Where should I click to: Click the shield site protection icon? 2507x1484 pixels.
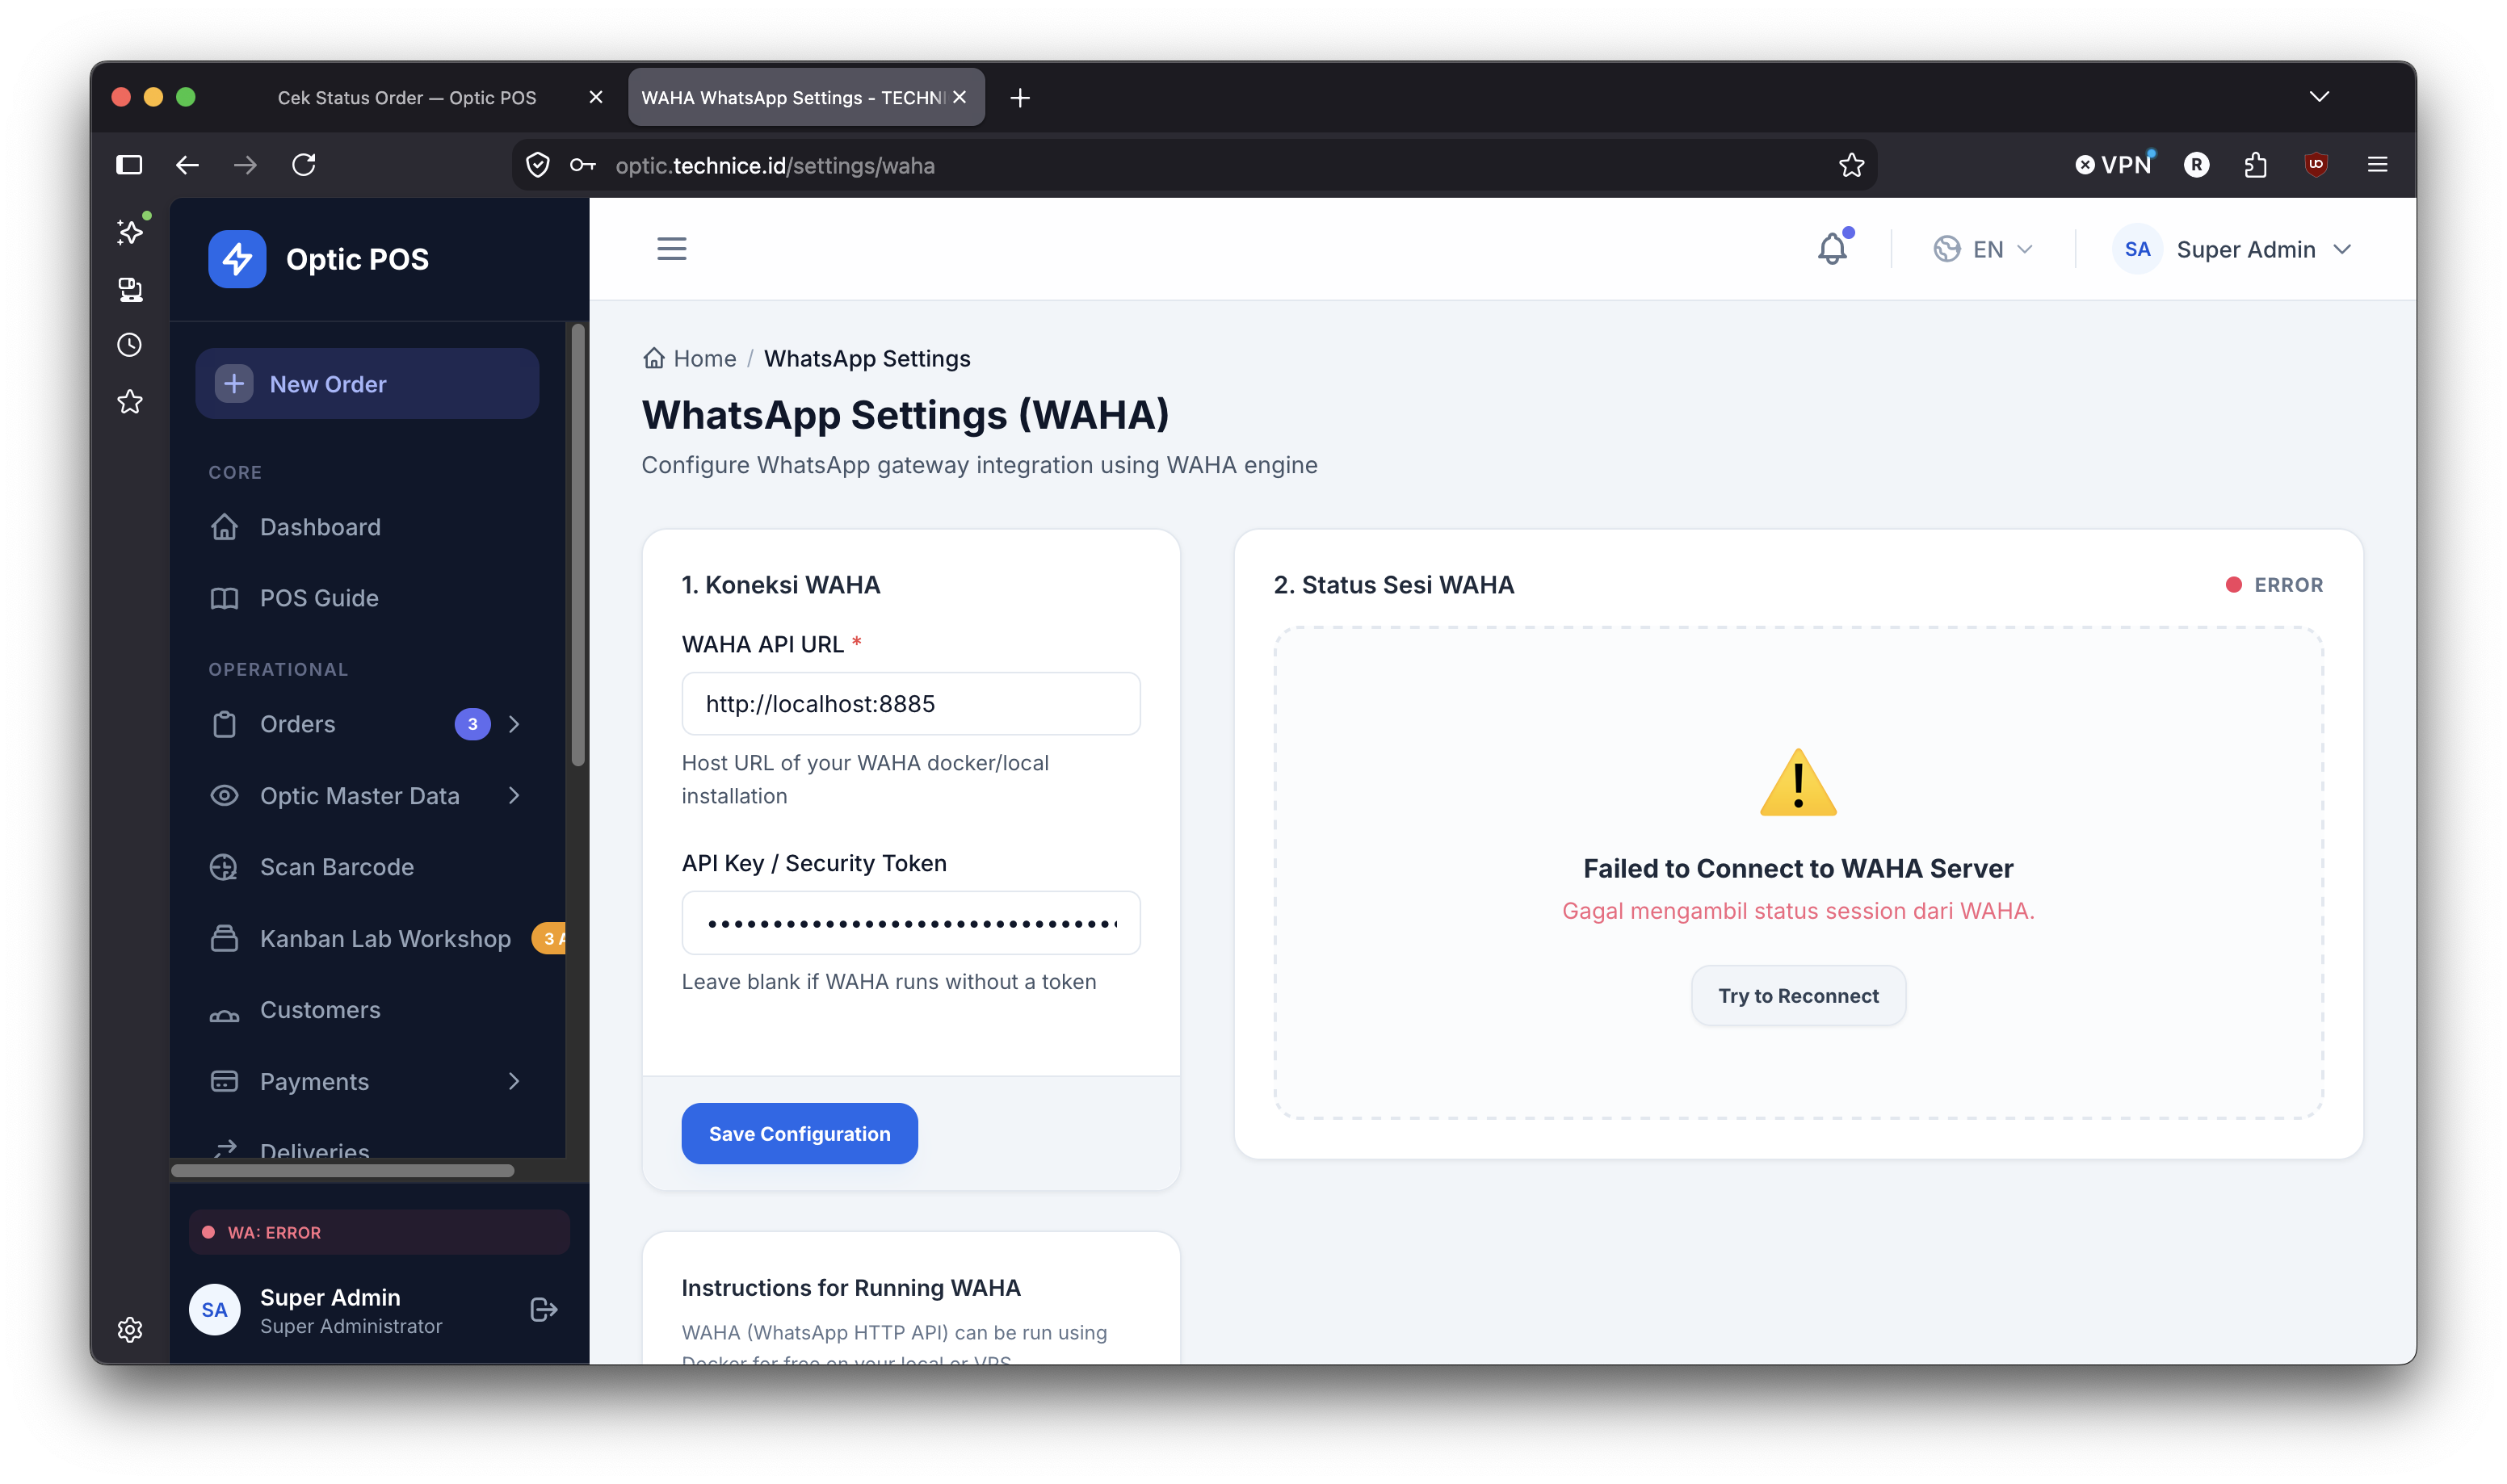538,165
